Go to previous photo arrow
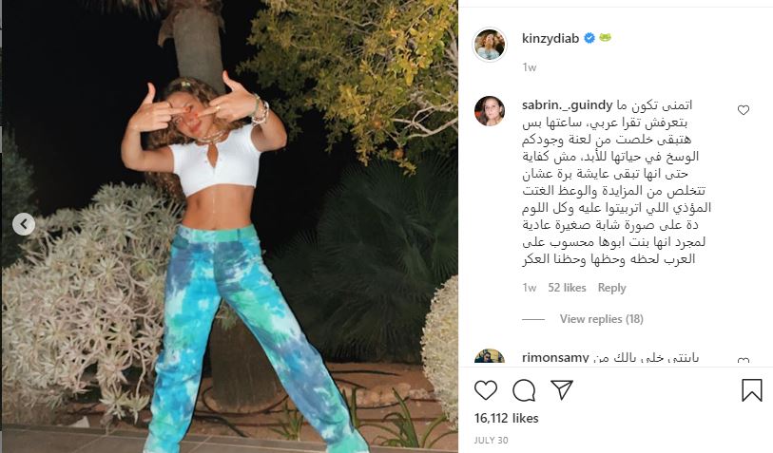 [x=24, y=224]
